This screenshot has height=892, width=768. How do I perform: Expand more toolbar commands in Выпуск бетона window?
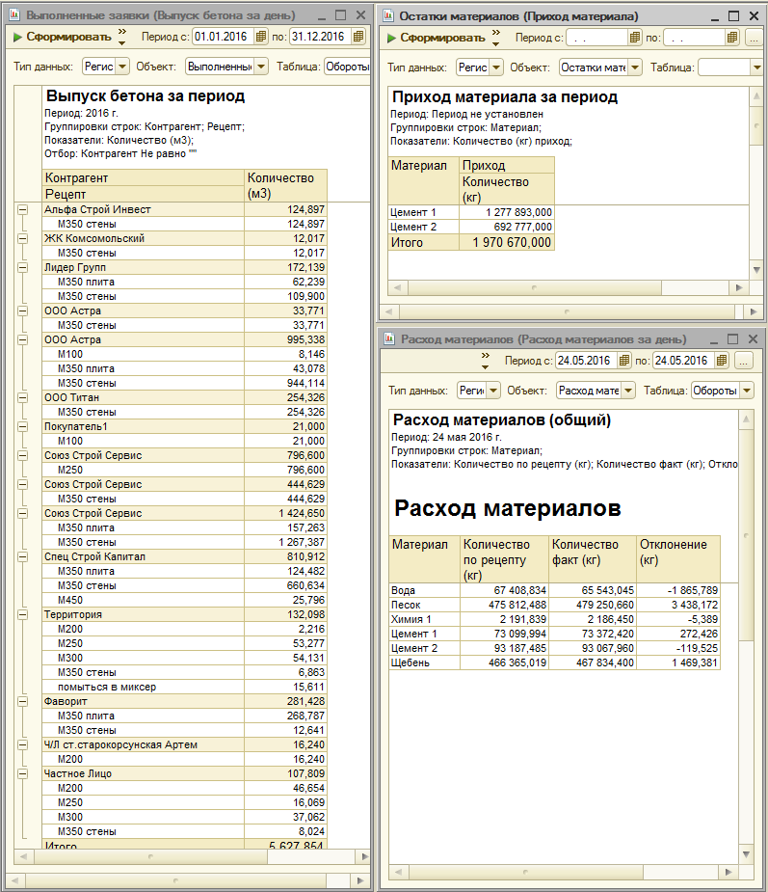tap(122, 37)
